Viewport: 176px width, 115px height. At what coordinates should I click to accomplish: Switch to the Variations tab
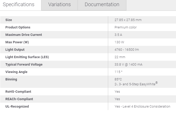[x=59, y=5]
